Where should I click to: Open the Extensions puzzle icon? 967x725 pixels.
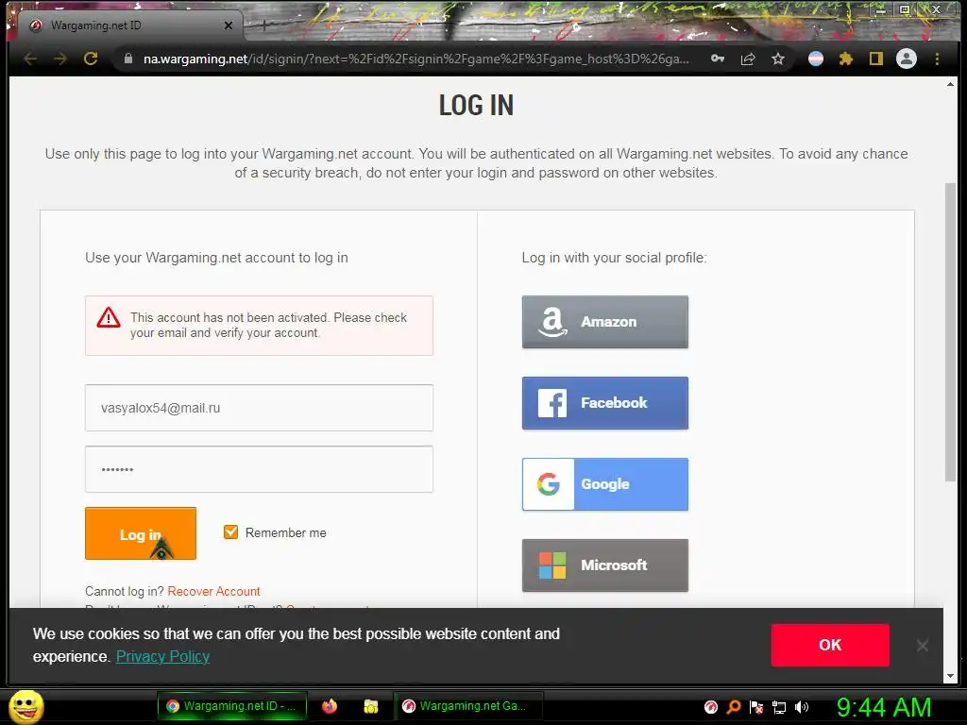click(x=845, y=59)
